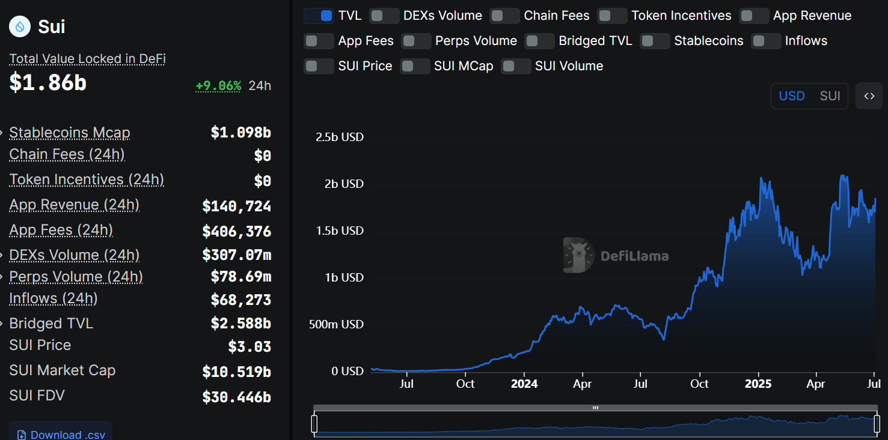
Task: Enable the SUI Volume toggle
Action: coord(516,66)
